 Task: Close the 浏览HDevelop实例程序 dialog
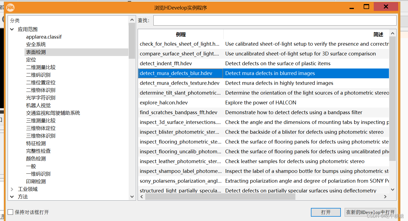click(x=386, y=7)
